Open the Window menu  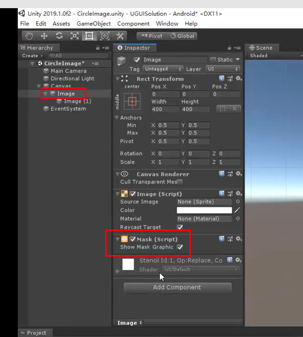point(167,24)
